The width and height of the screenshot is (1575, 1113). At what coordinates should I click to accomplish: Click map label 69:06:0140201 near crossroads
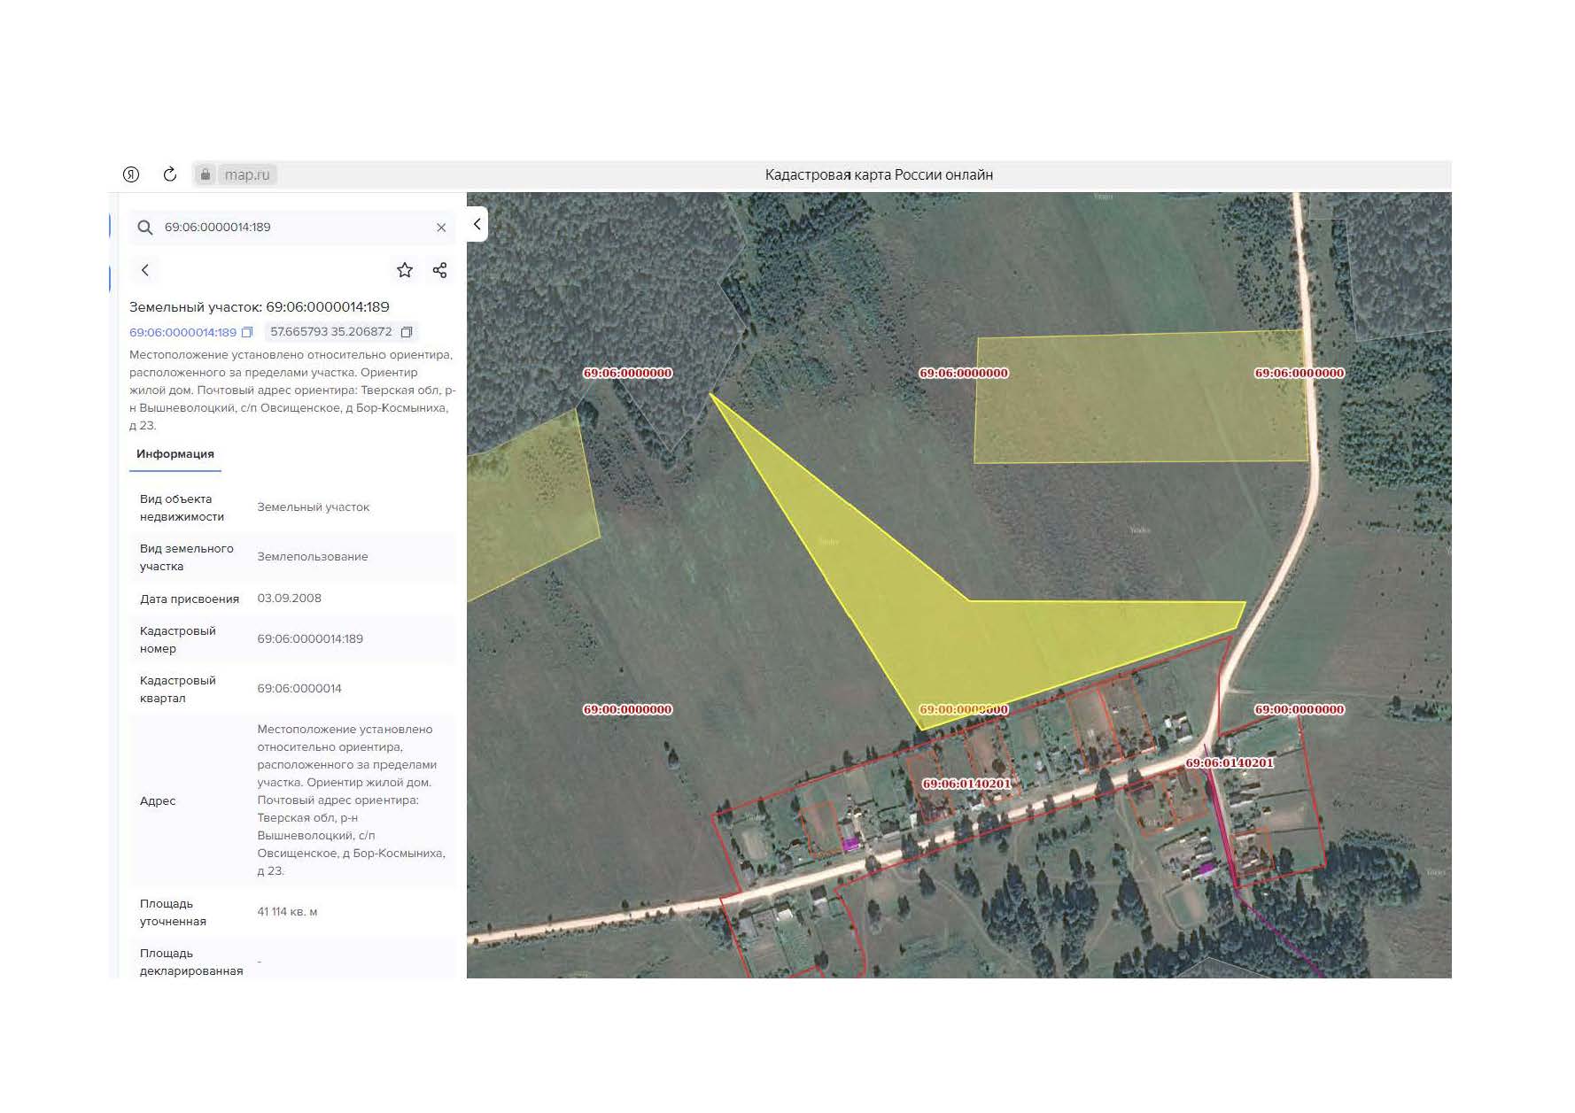[1230, 763]
